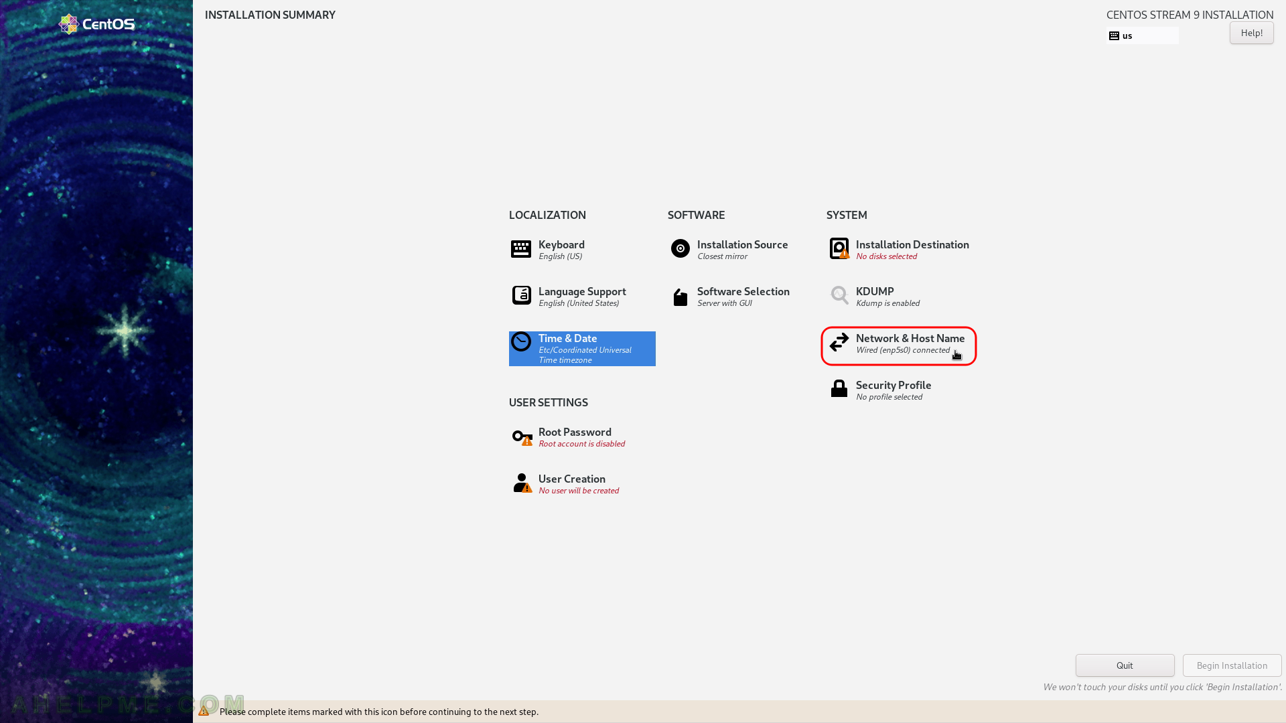Open the User Creation label
The width and height of the screenshot is (1286, 723).
[572, 479]
